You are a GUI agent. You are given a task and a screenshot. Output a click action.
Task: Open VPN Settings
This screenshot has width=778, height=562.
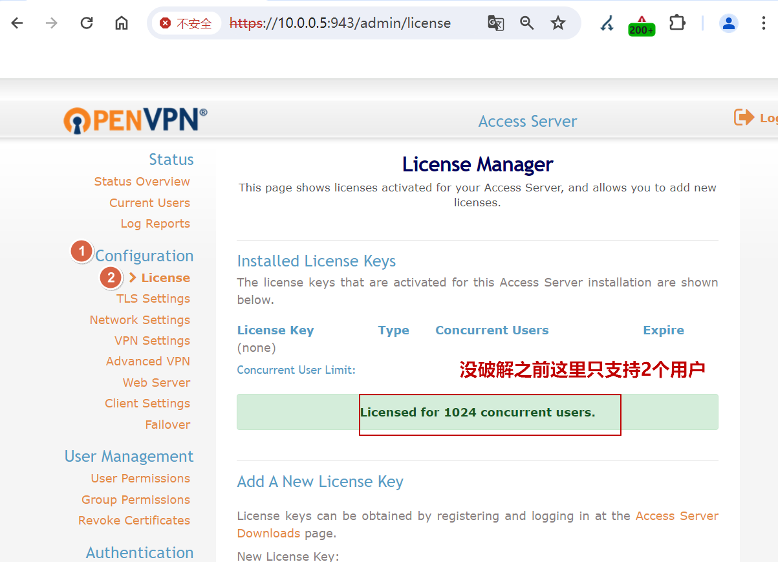coord(152,340)
